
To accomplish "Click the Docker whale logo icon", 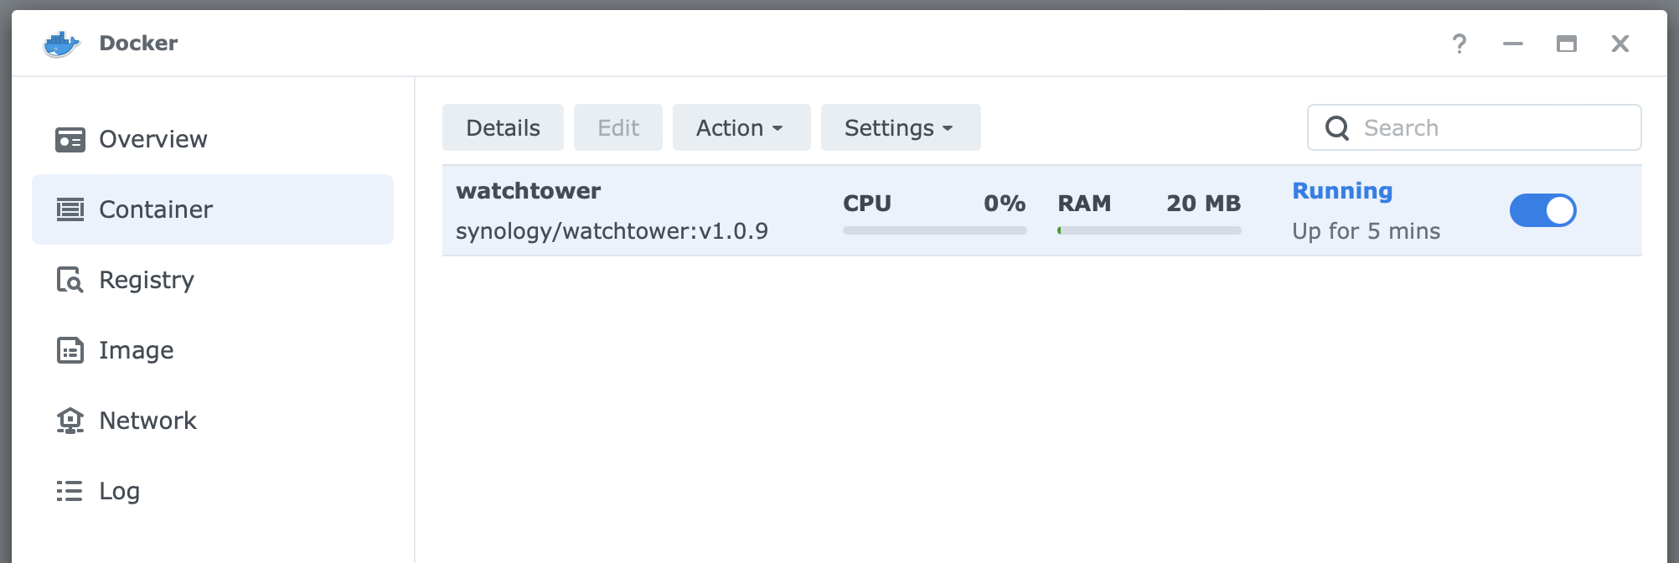I will coord(61,44).
